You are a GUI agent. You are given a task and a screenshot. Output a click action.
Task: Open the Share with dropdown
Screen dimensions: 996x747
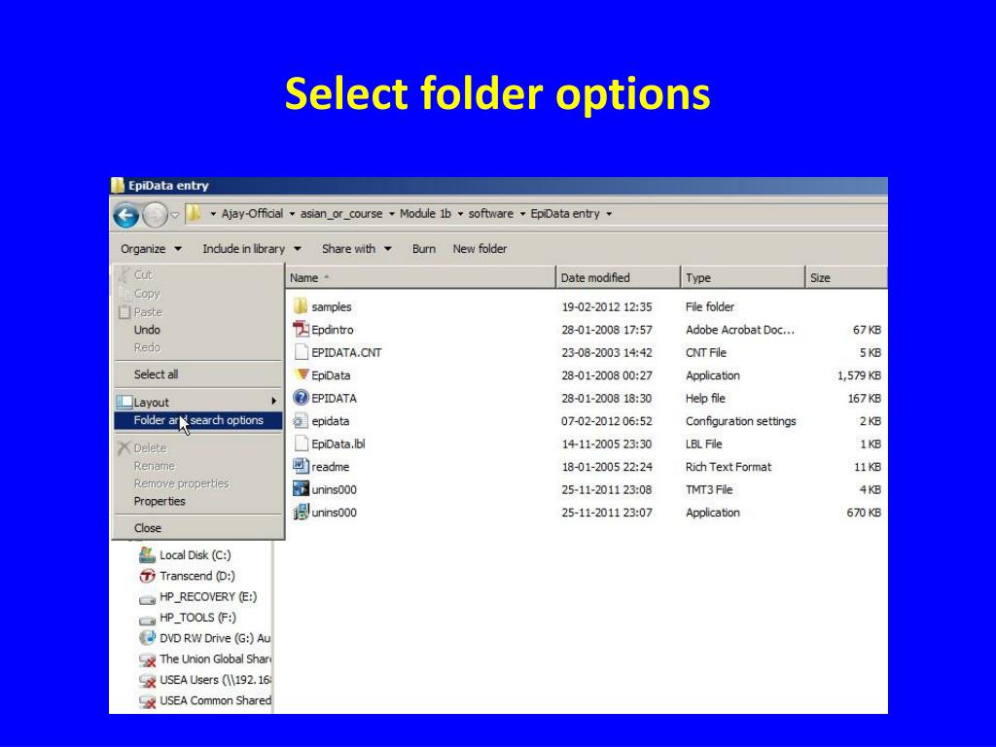(x=356, y=249)
